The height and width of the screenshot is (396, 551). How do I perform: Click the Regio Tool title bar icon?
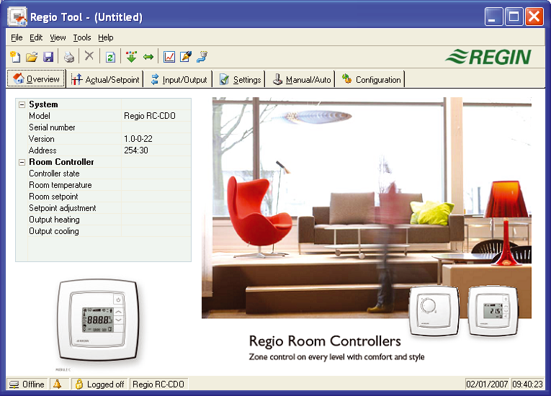17,17
